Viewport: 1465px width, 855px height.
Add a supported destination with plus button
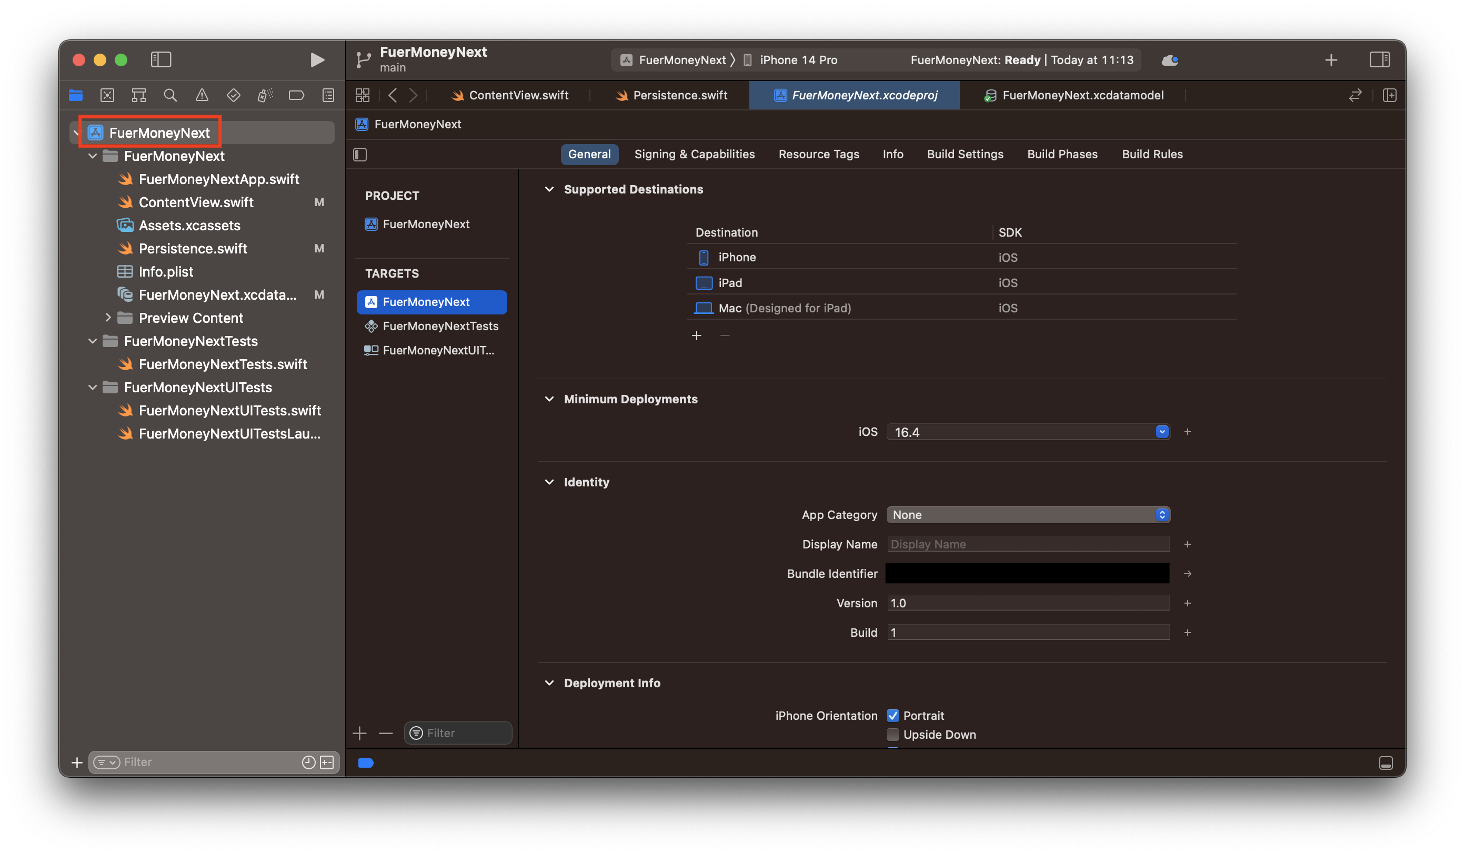tap(697, 335)
